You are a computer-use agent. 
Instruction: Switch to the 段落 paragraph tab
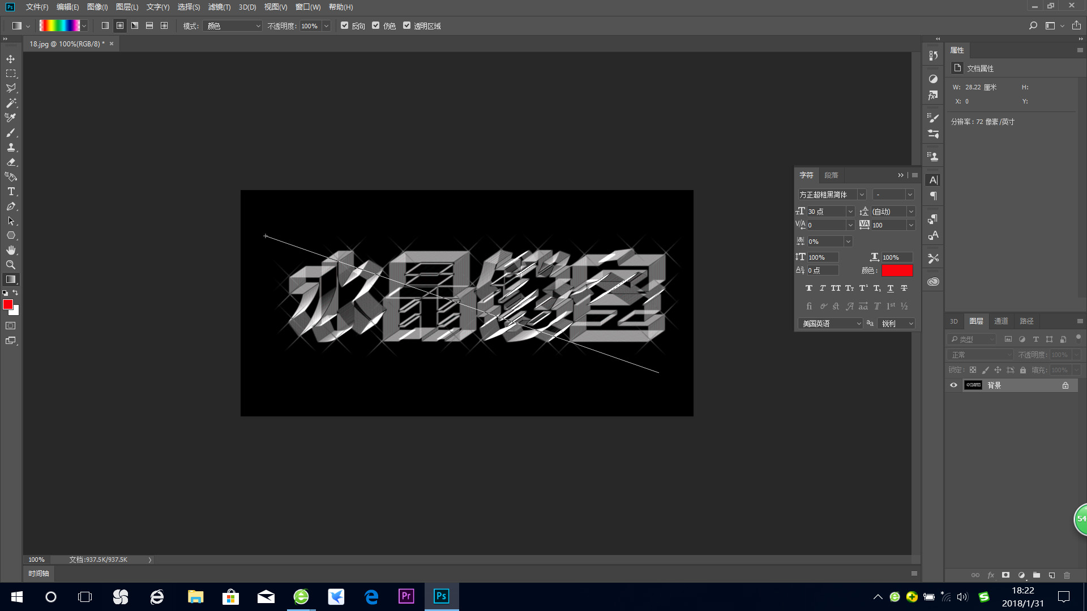point(831,175)
